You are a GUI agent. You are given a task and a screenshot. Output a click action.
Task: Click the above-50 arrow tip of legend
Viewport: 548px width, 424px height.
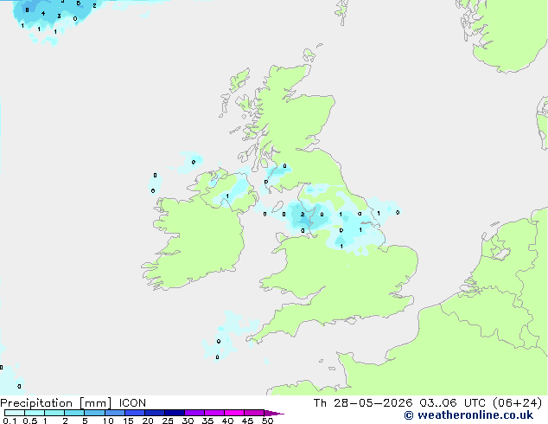(274, 413)
